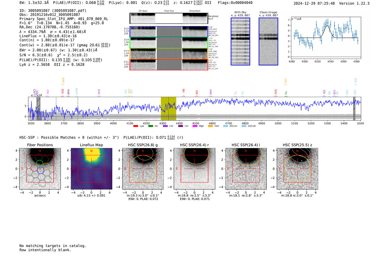Click the orange fiber circle in Fiber Positions

coord(46,167)
